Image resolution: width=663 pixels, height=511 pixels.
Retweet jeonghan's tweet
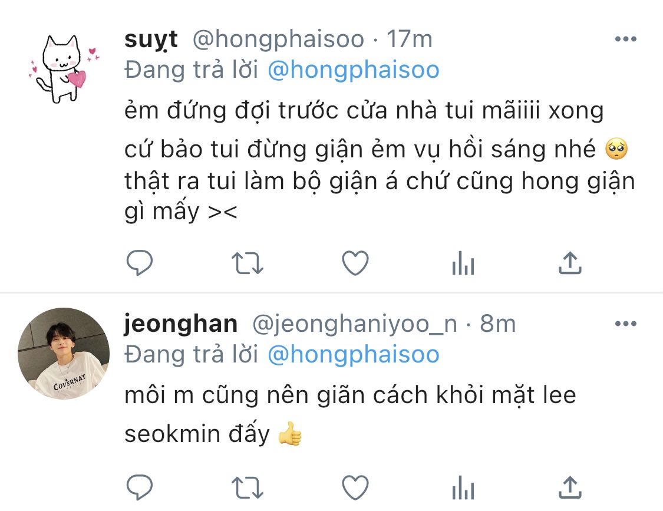tap(248, 488)
